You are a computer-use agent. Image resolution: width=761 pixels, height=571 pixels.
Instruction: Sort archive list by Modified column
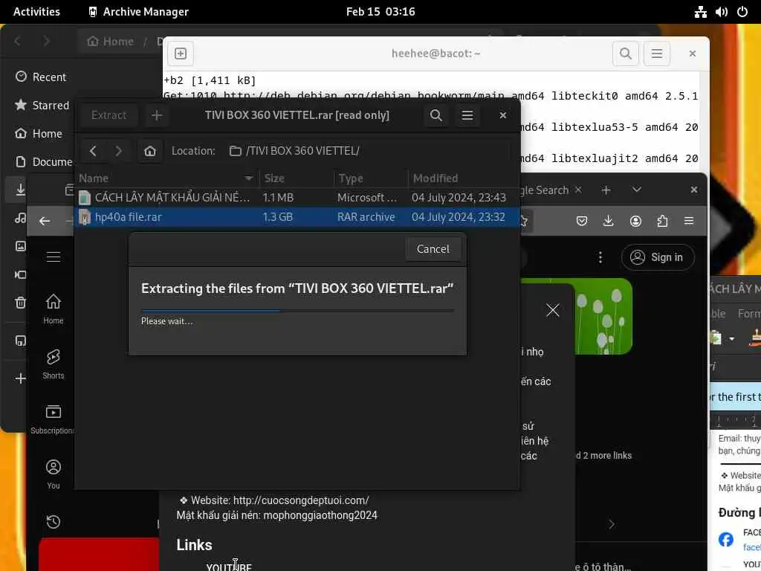pos(464,178)
